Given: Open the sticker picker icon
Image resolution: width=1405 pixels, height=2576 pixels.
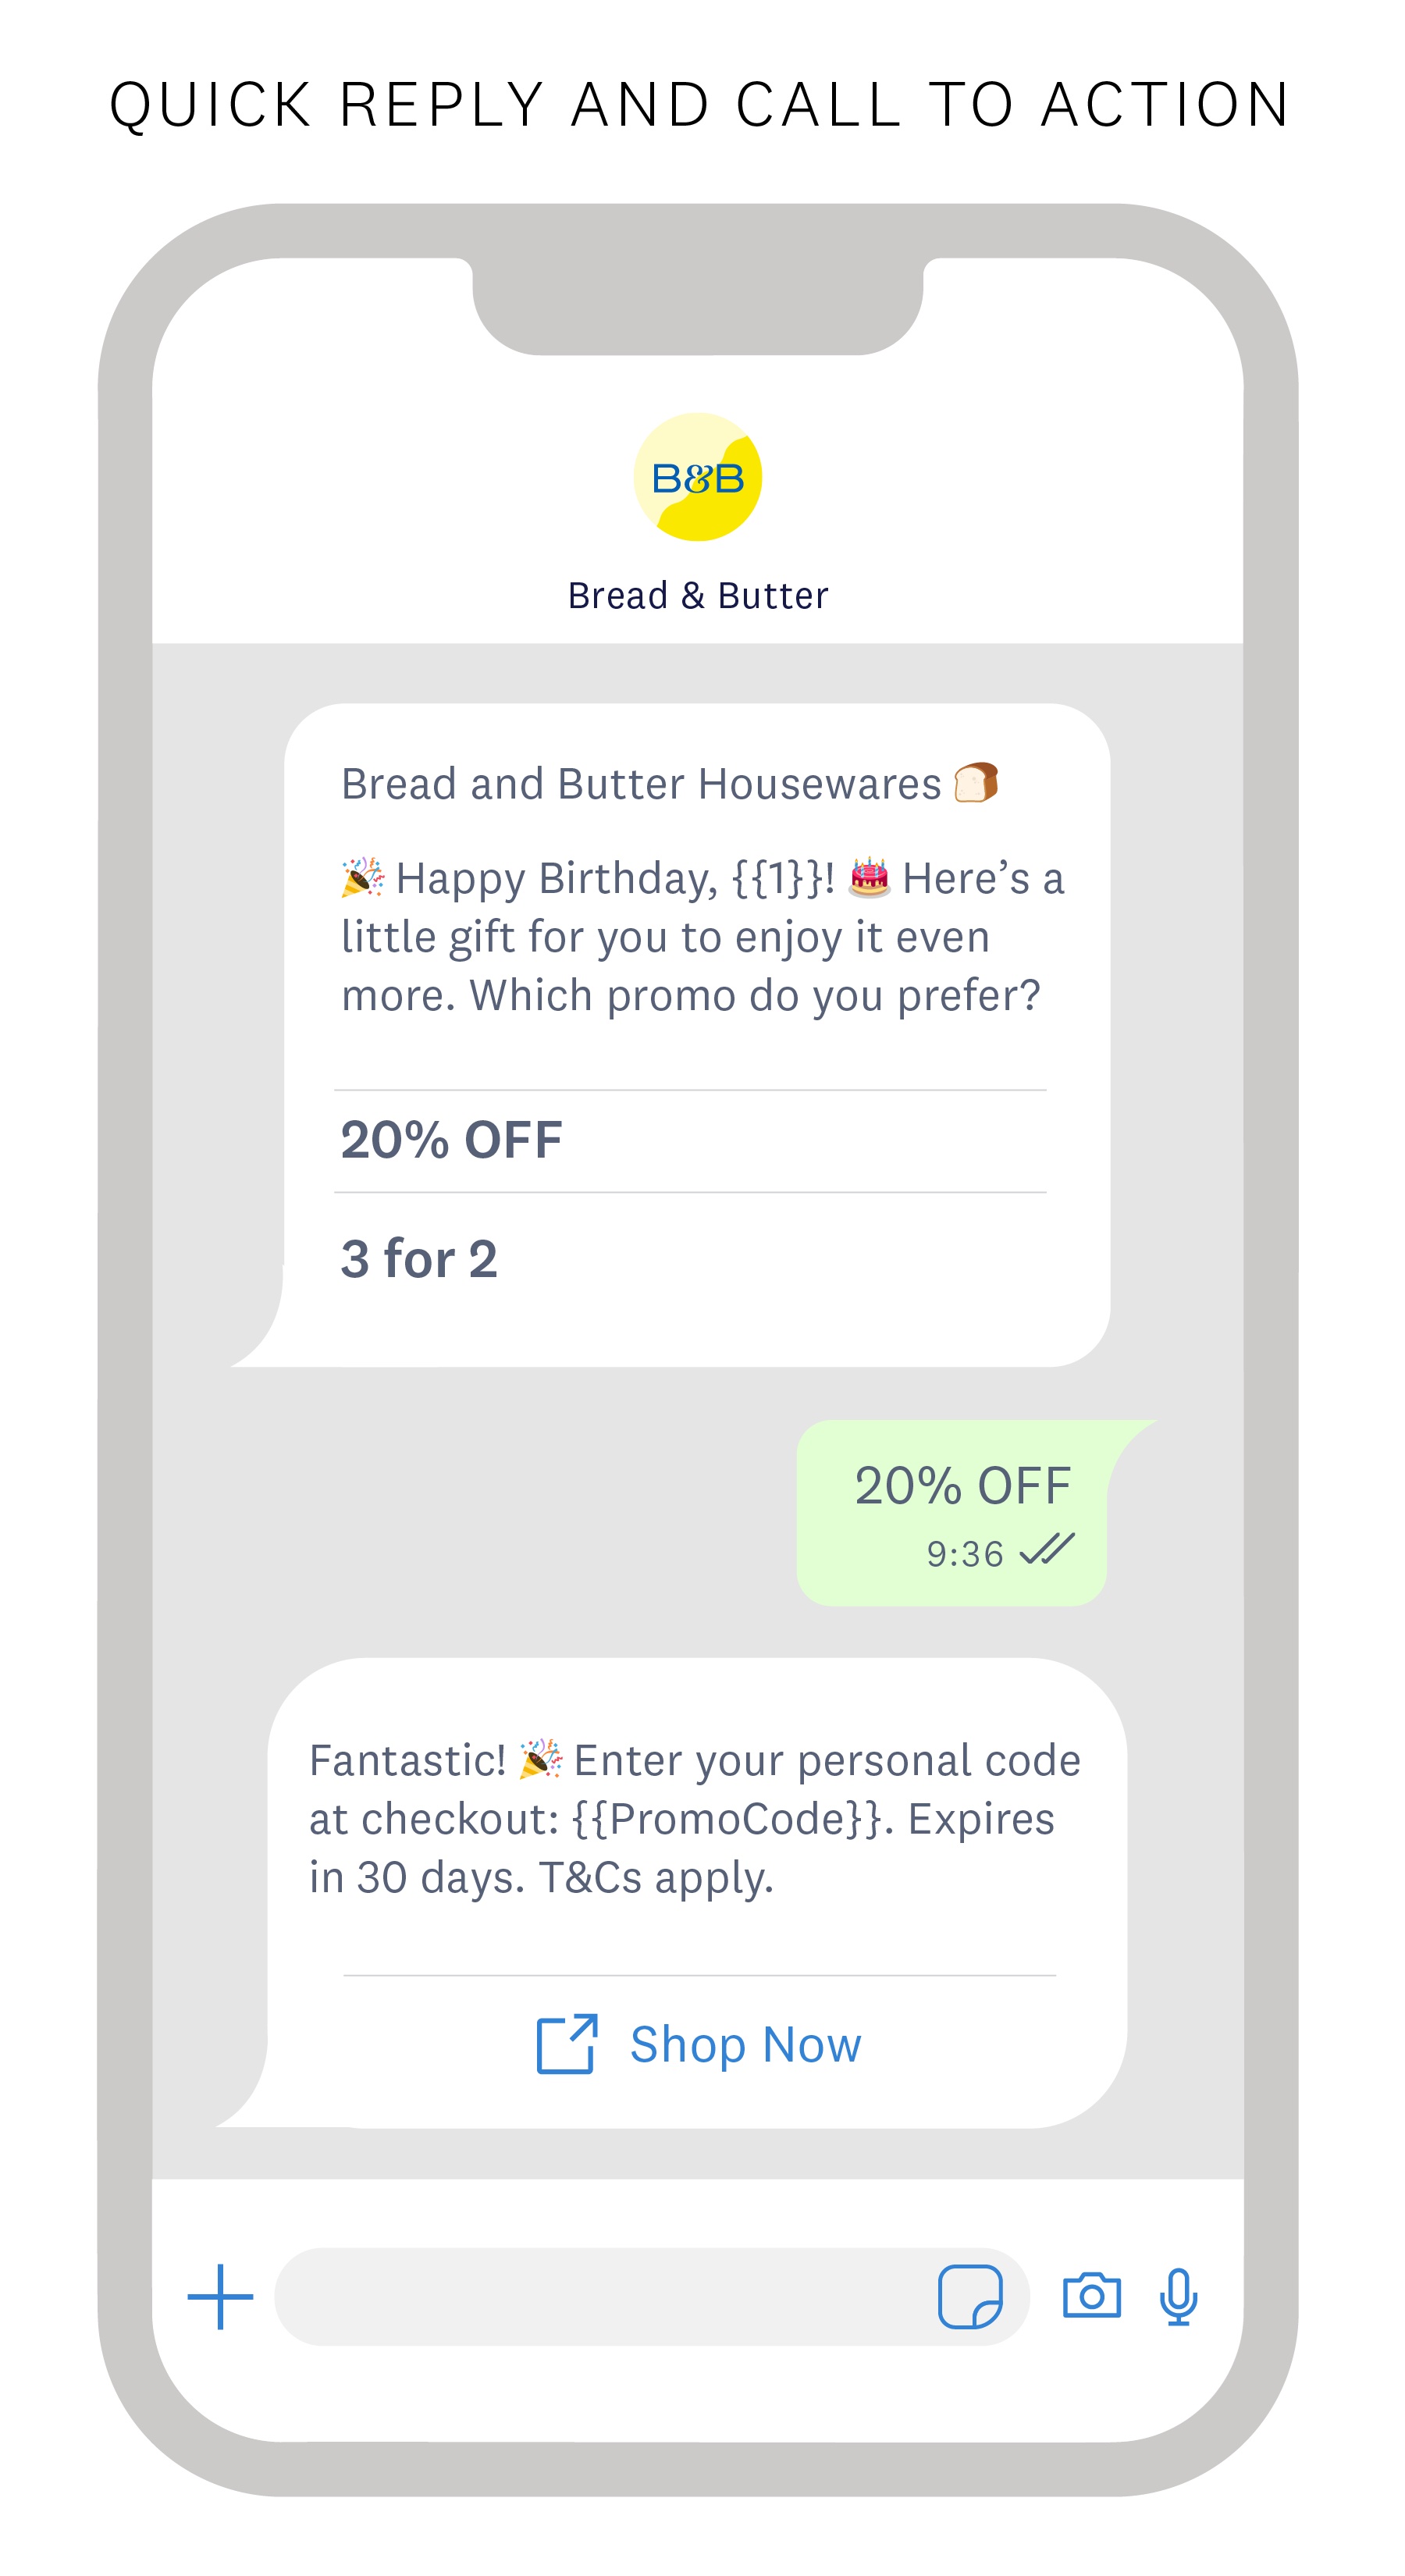Looking at the screenshot, I should [969, 2297].
